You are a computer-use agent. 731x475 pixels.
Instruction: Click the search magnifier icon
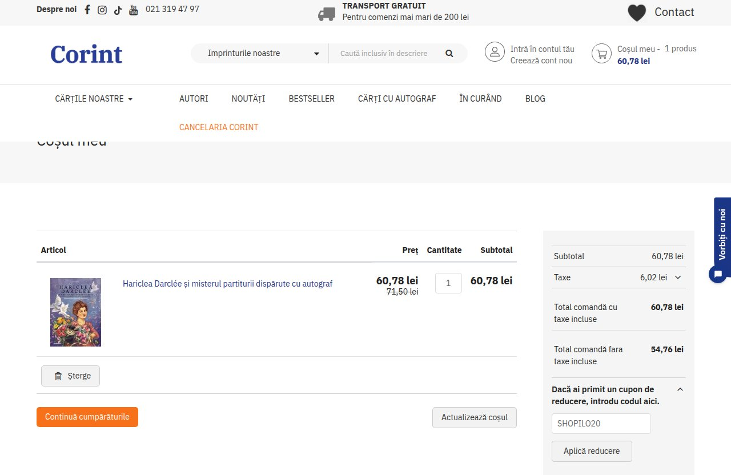coord(449,53)
